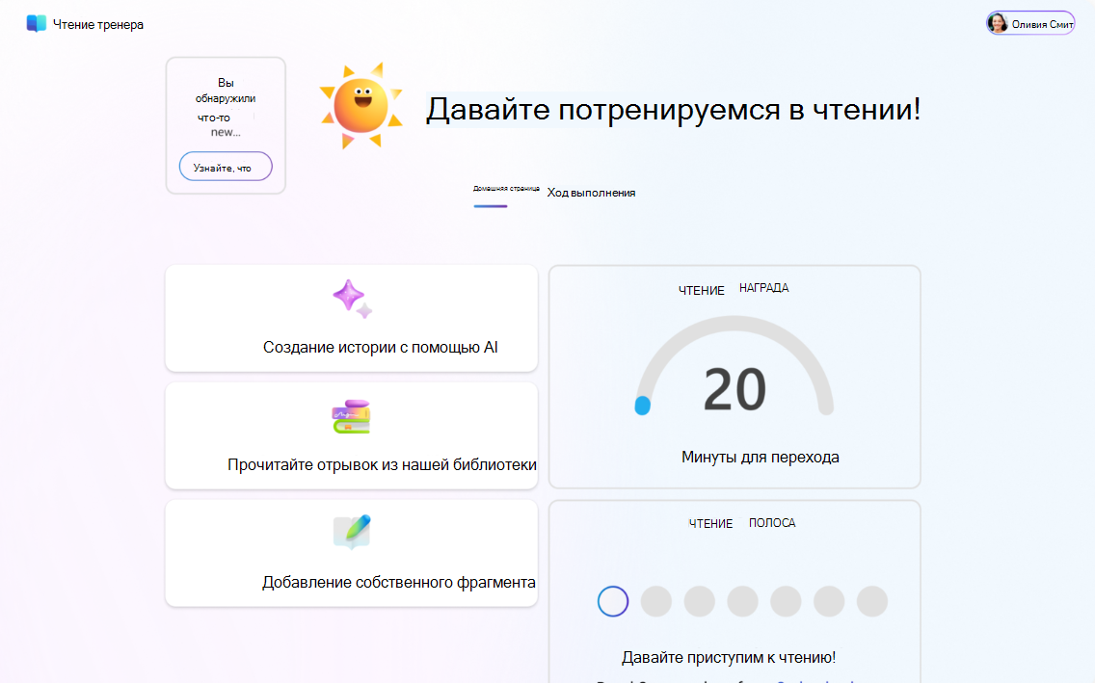Click the stacked books library icon
Viewport: 1095px width, 683px height.
tap(351, 416)
